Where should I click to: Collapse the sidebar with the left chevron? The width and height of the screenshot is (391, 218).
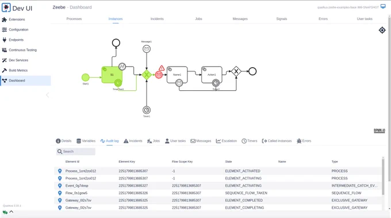[47, 95]
